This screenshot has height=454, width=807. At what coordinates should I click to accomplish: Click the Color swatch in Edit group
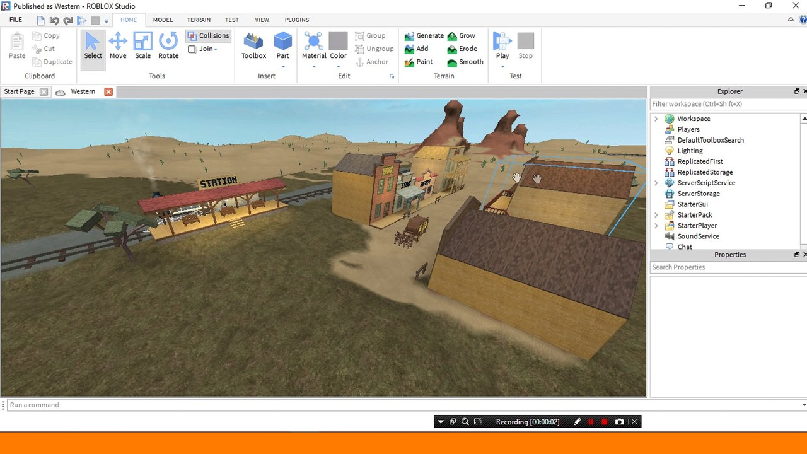point(339,41)
